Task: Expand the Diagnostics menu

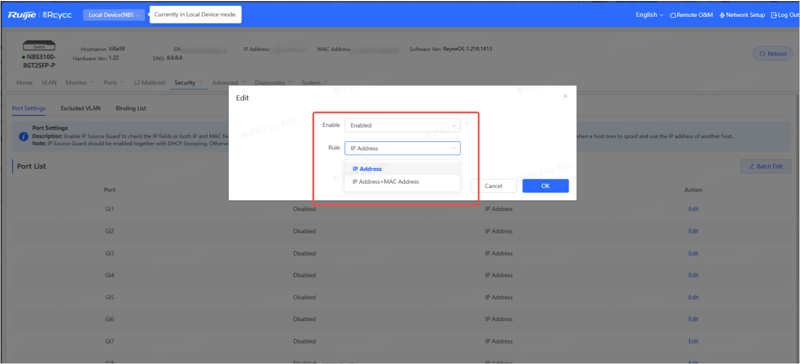Action: 274,82
